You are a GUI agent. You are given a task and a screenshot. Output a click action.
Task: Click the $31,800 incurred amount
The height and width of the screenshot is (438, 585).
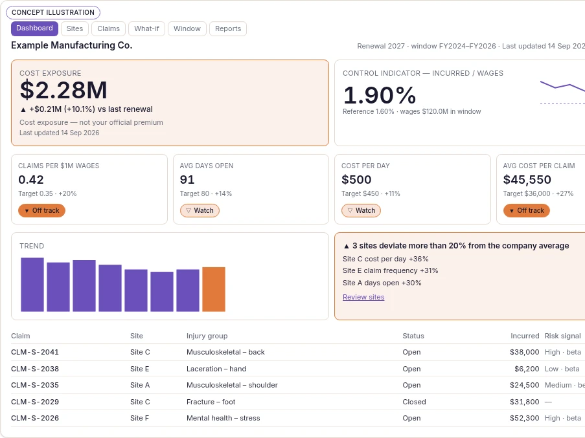click(x=525, y=402)
